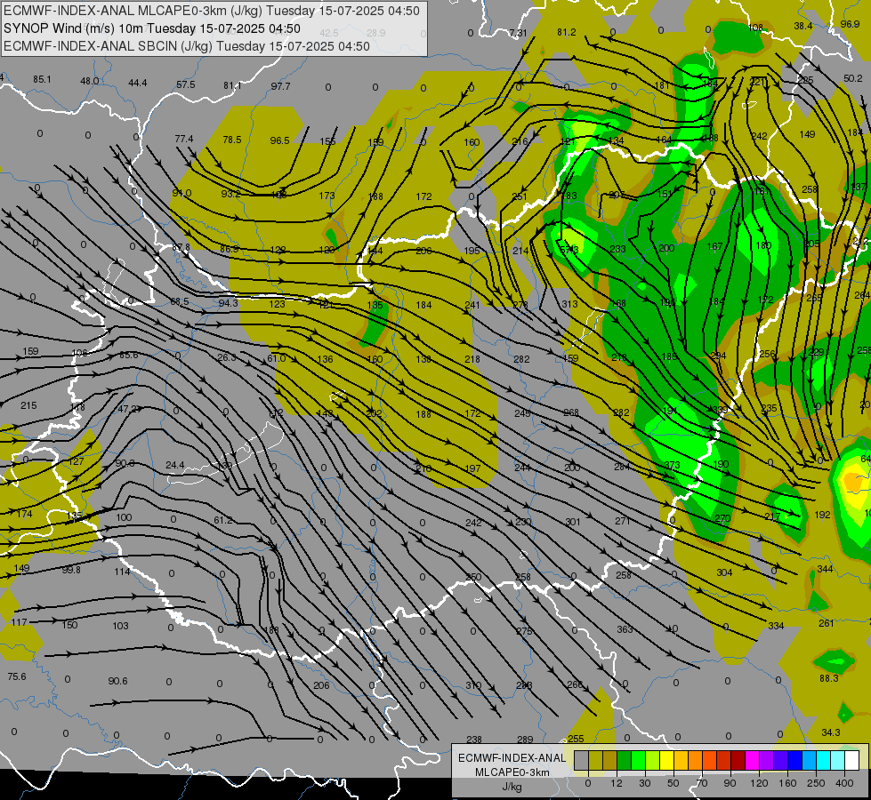Select the magenta swatch in the legend

click(x=753, y=760)
